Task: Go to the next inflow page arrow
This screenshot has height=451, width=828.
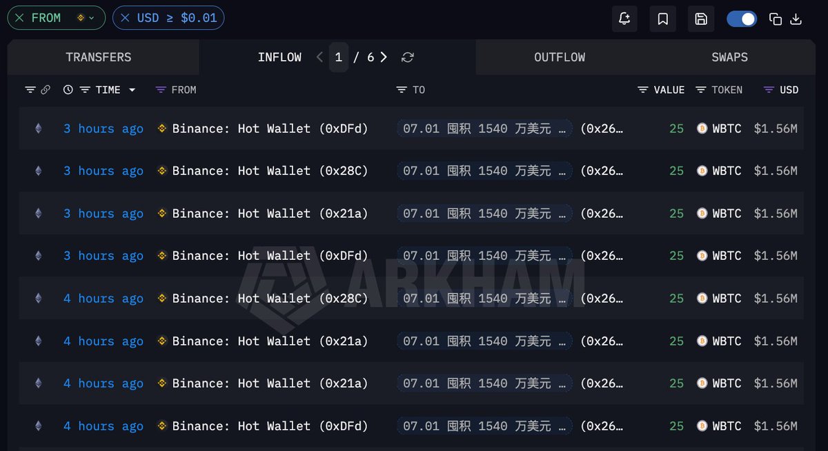Action: [x=384, y=57]
